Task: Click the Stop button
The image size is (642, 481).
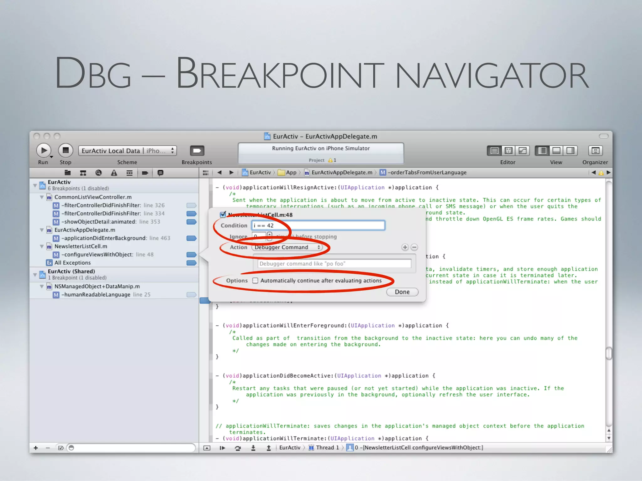Action: pos(66,151)
